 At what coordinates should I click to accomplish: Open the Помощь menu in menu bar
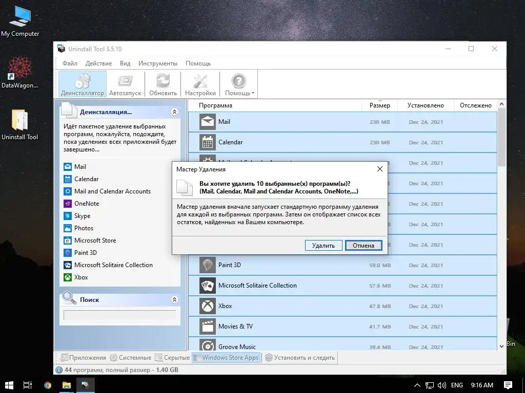(x=198, y=63)
